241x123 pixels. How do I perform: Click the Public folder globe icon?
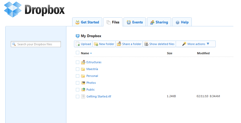click(x=83, y=90)
